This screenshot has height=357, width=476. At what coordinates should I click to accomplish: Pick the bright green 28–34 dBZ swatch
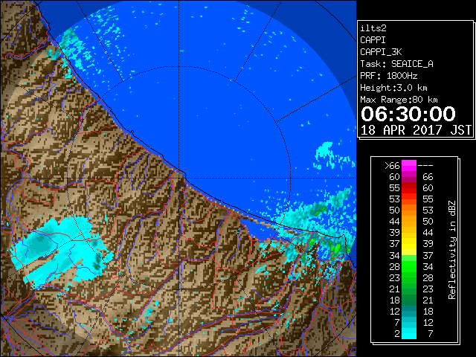click(409, 266)
